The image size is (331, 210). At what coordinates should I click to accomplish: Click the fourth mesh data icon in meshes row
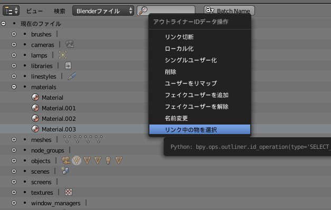(99, 139)
